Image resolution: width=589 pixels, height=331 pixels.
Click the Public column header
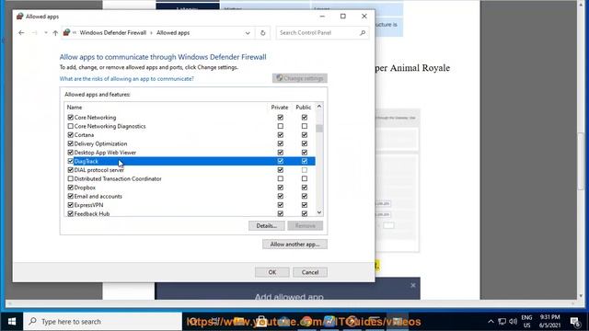303,108
